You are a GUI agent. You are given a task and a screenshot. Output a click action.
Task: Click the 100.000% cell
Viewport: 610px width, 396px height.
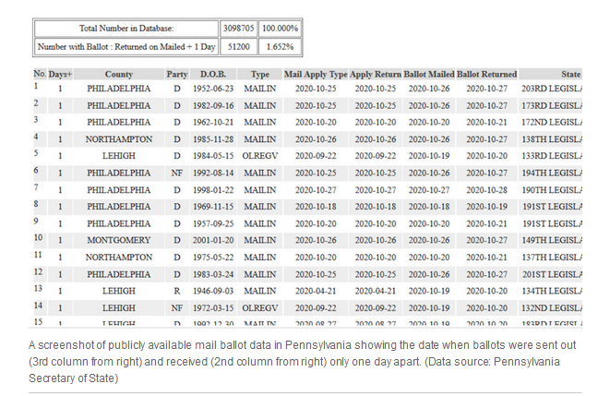(x=281, y=29)
